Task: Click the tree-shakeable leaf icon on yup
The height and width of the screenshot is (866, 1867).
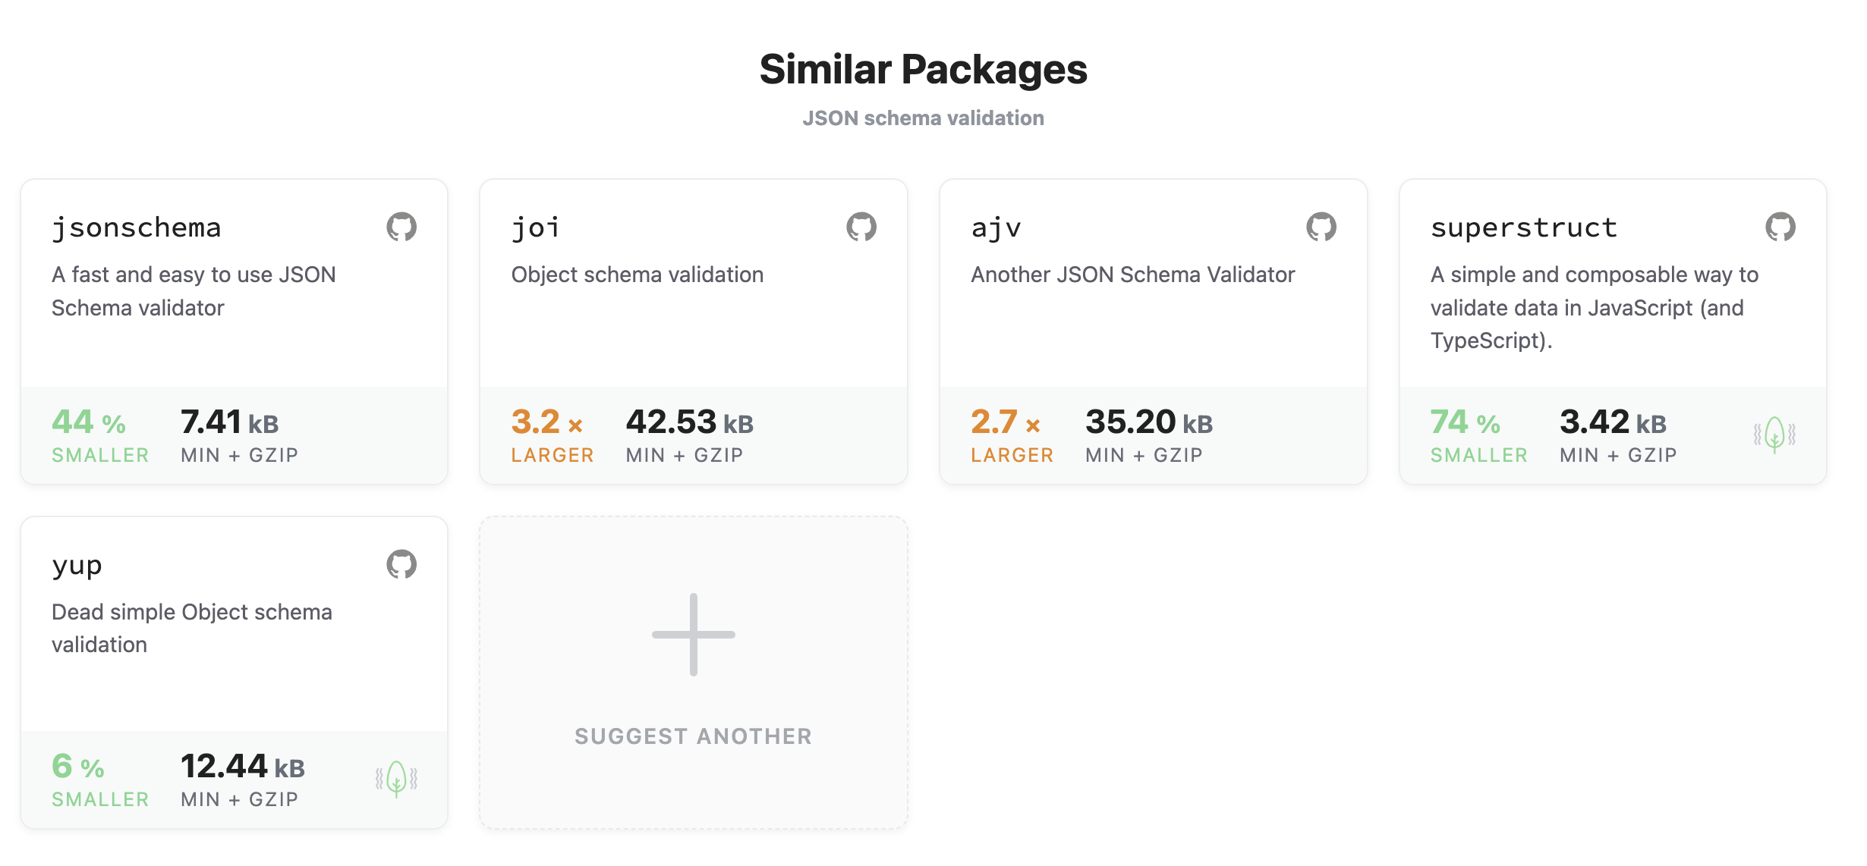Action: coord(397,779)
